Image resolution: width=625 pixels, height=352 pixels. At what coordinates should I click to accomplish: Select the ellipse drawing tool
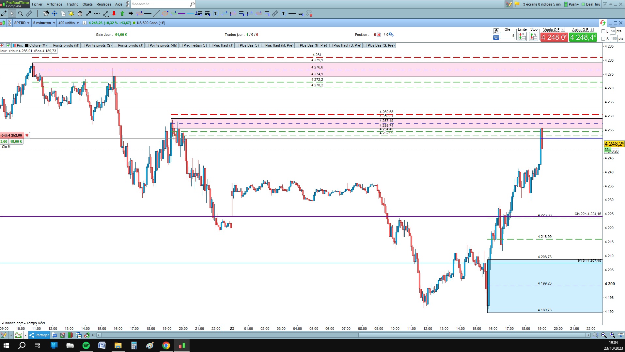click(165, 13)
